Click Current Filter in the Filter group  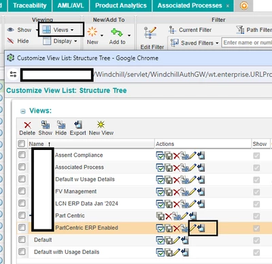tap(190, 30)
